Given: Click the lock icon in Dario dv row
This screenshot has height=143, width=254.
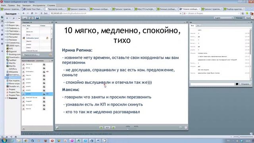Looking at the screenshot, I should pos(44,64).
